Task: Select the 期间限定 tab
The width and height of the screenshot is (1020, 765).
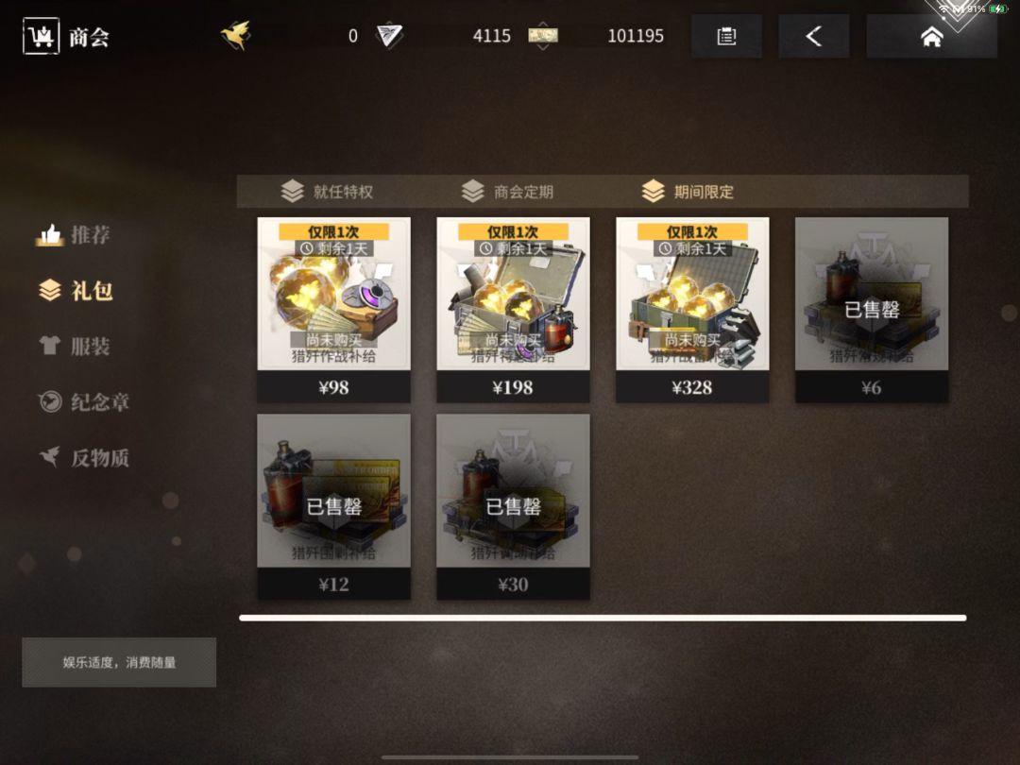Action: click(688, 191)
